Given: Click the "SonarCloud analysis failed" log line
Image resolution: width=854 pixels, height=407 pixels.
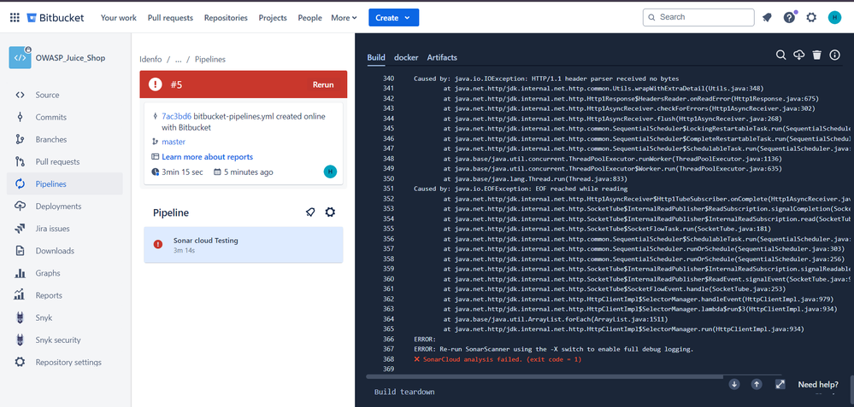Looking at the screenshot, I should pos(498,360).
